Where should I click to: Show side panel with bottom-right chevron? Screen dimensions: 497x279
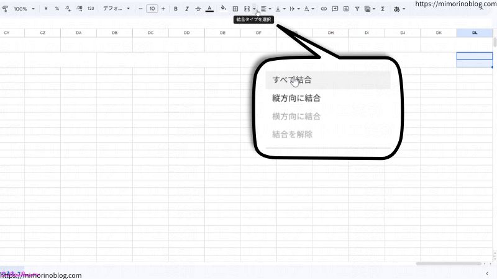tap(487, 273)
